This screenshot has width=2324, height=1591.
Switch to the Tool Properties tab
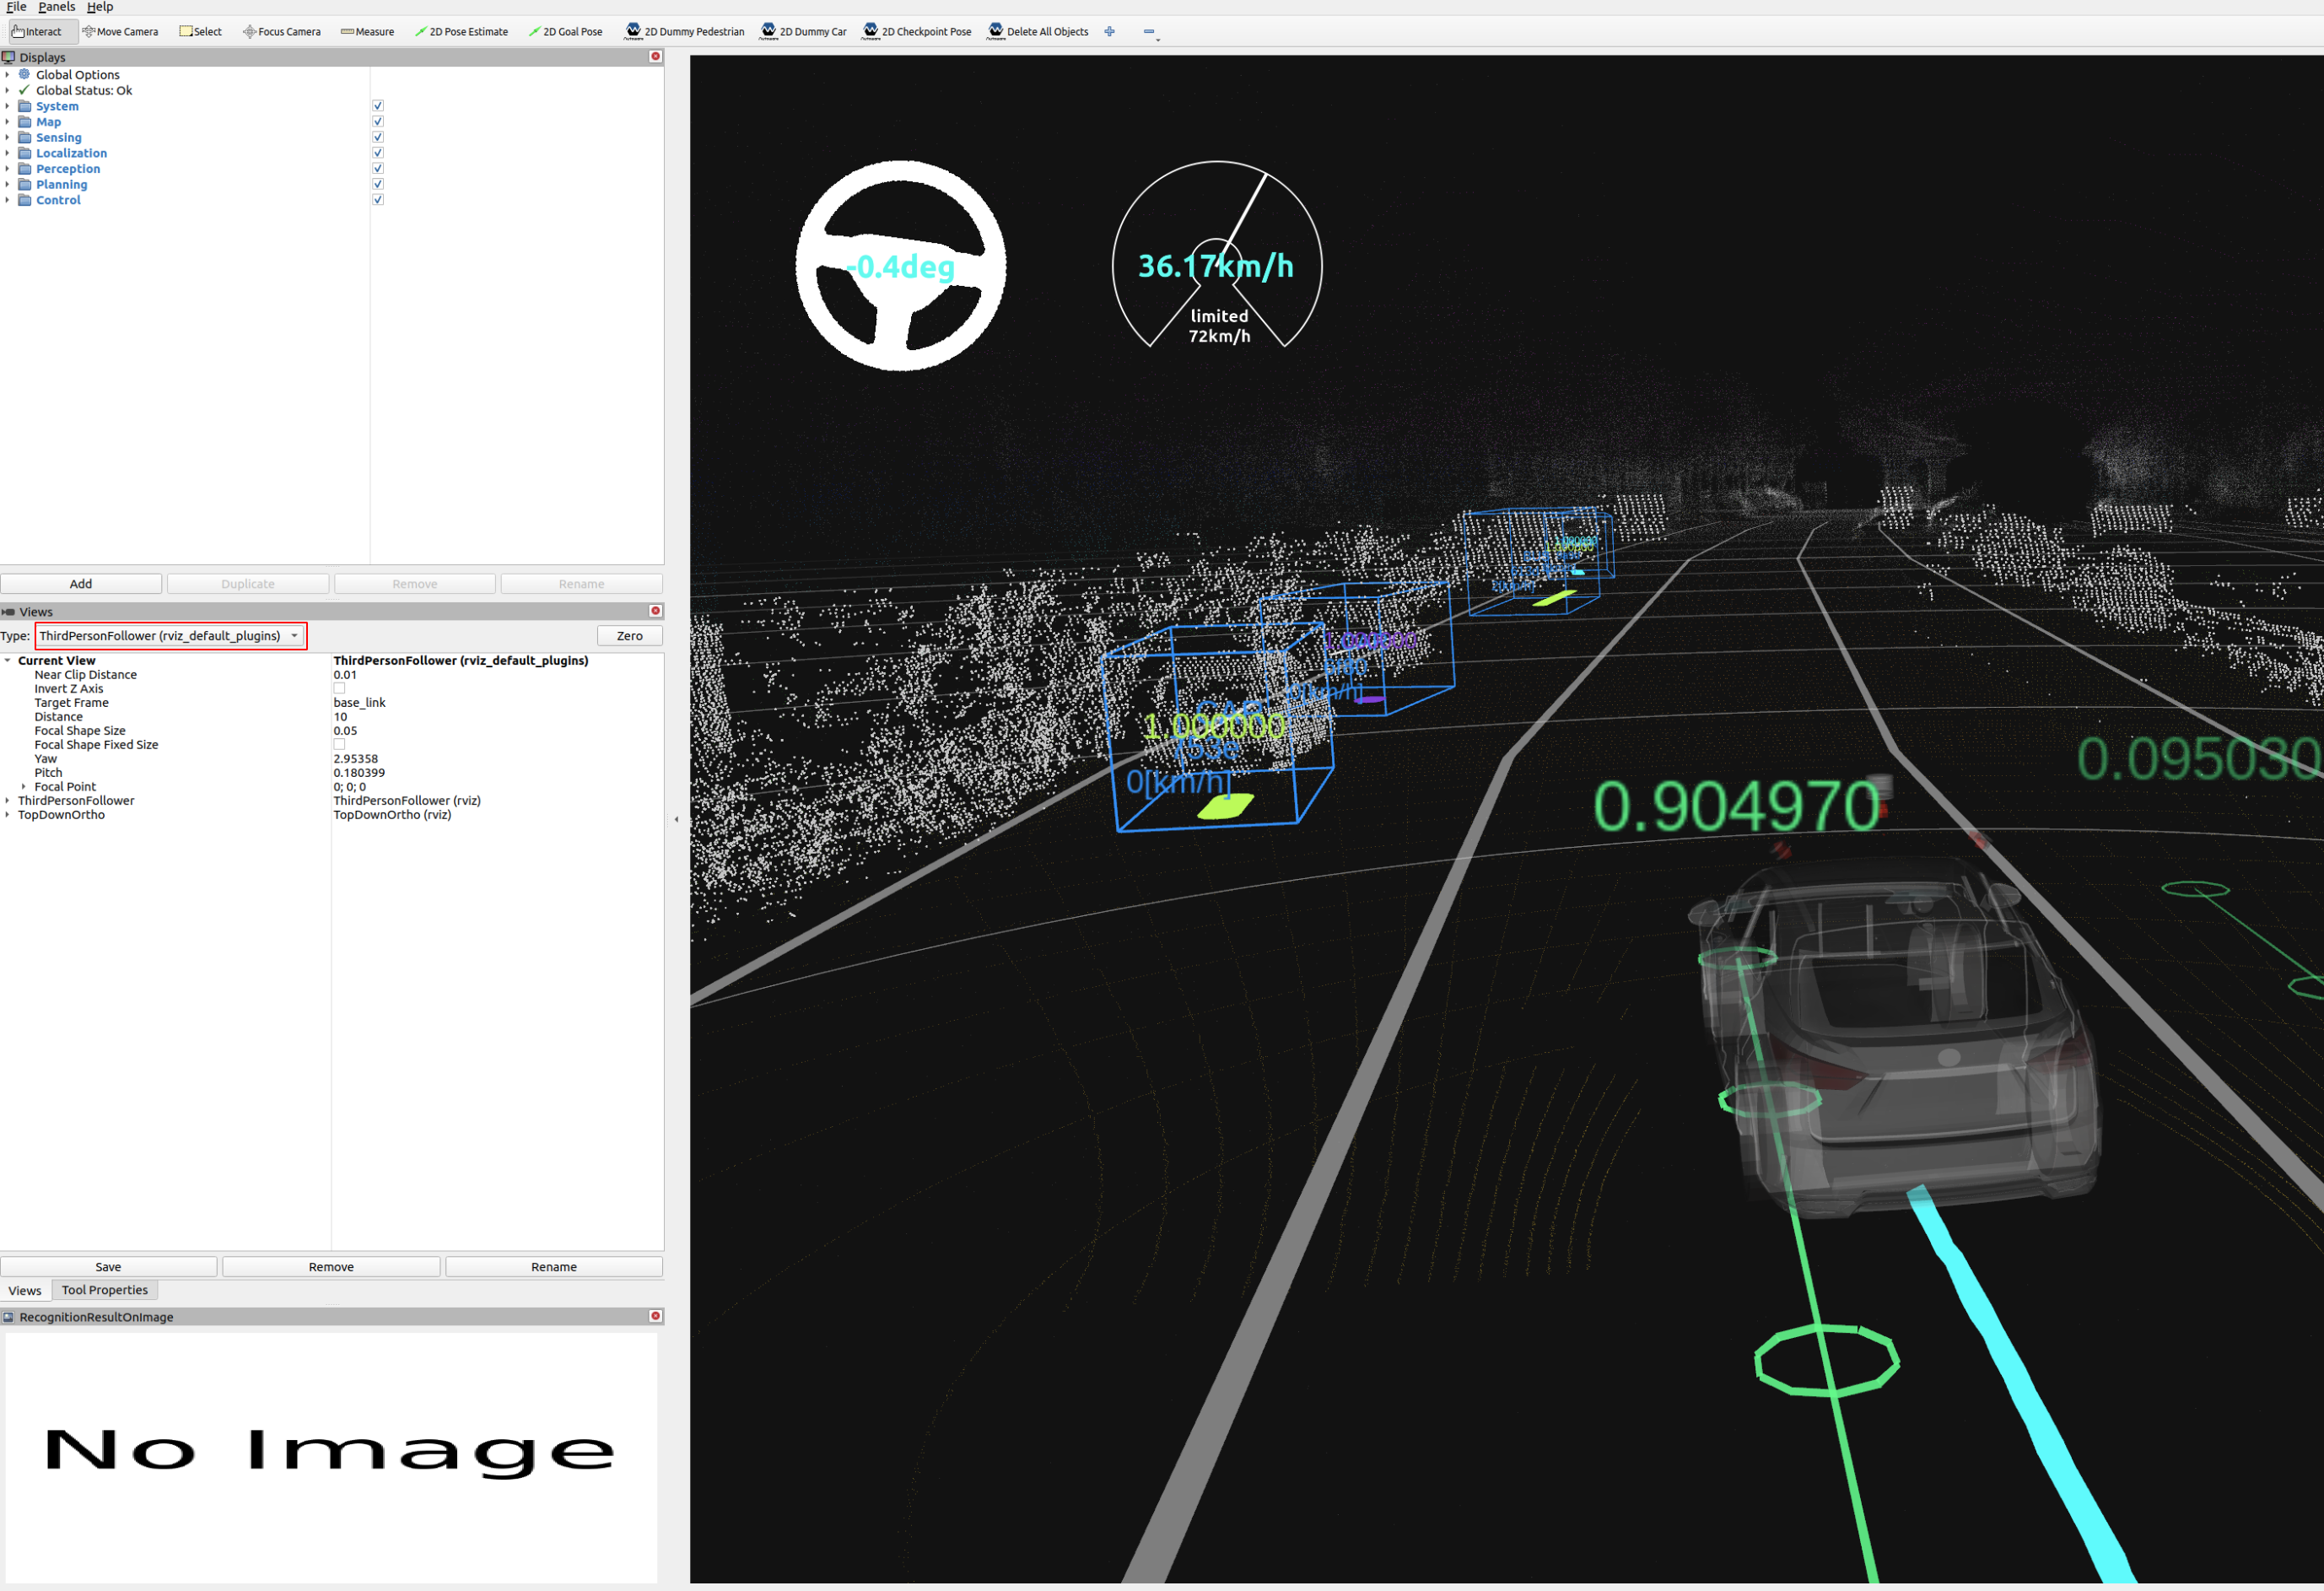[x=104, y=1290]
